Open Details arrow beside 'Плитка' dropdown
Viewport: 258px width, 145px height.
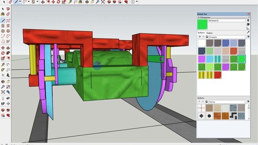click(x=248, y=102)
